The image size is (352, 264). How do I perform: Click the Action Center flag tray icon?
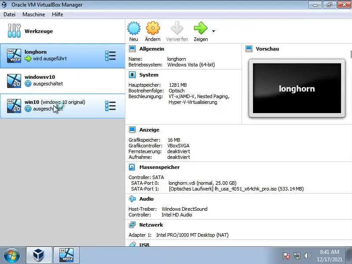286,256
